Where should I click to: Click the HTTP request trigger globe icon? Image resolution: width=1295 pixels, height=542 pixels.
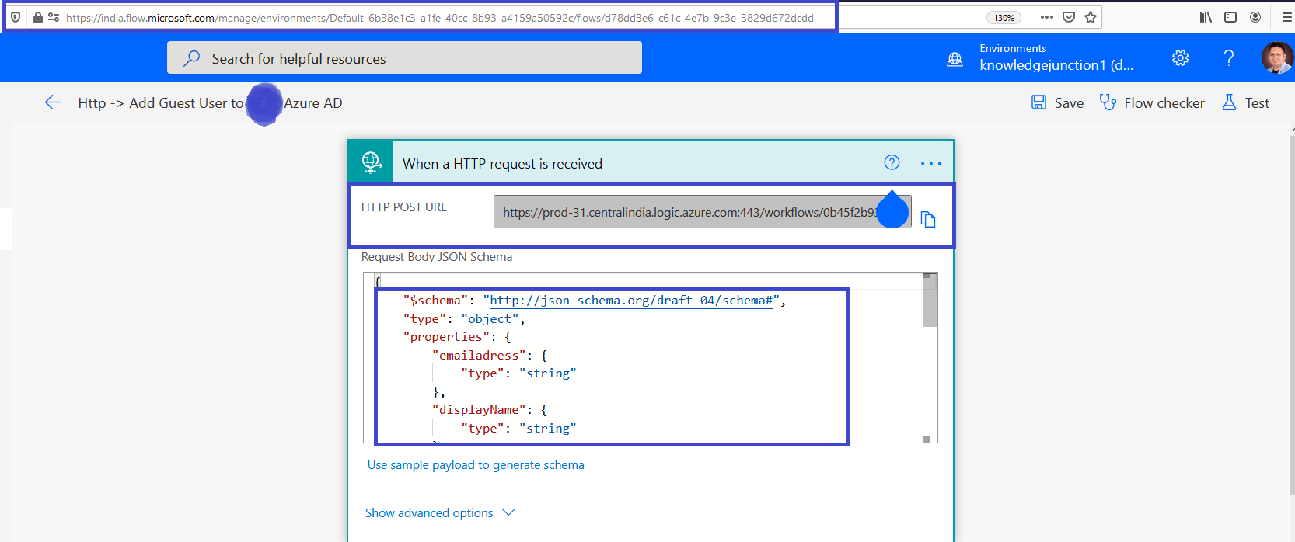pos(371,162)
